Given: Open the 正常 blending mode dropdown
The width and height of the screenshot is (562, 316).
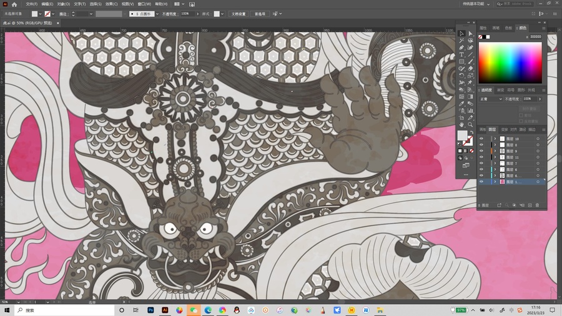Looking at the screenshot, I should [x=491, y=99].
